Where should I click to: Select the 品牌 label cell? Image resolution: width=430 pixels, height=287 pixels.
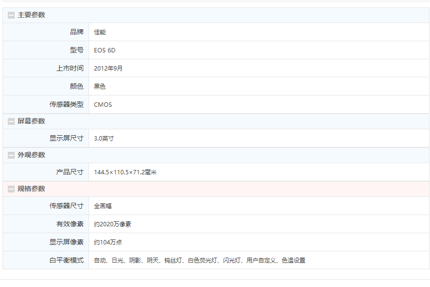[46, 32]
